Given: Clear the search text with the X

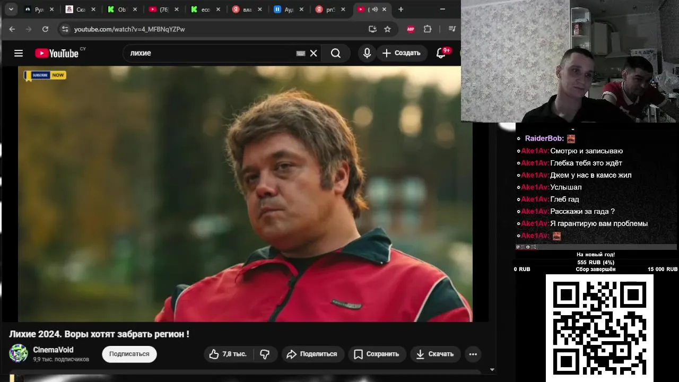Looking at the screenshot, I should tap(314, 53).
